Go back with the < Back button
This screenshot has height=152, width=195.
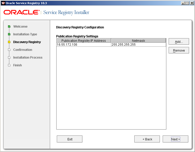pos(147,139)
